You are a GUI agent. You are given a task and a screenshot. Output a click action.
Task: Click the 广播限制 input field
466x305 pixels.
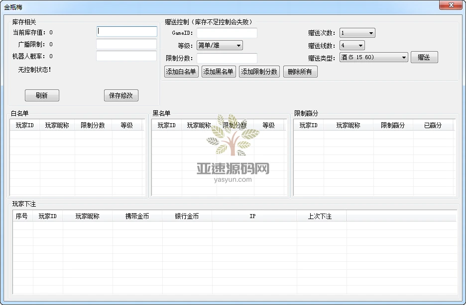(x=126, y=44)
